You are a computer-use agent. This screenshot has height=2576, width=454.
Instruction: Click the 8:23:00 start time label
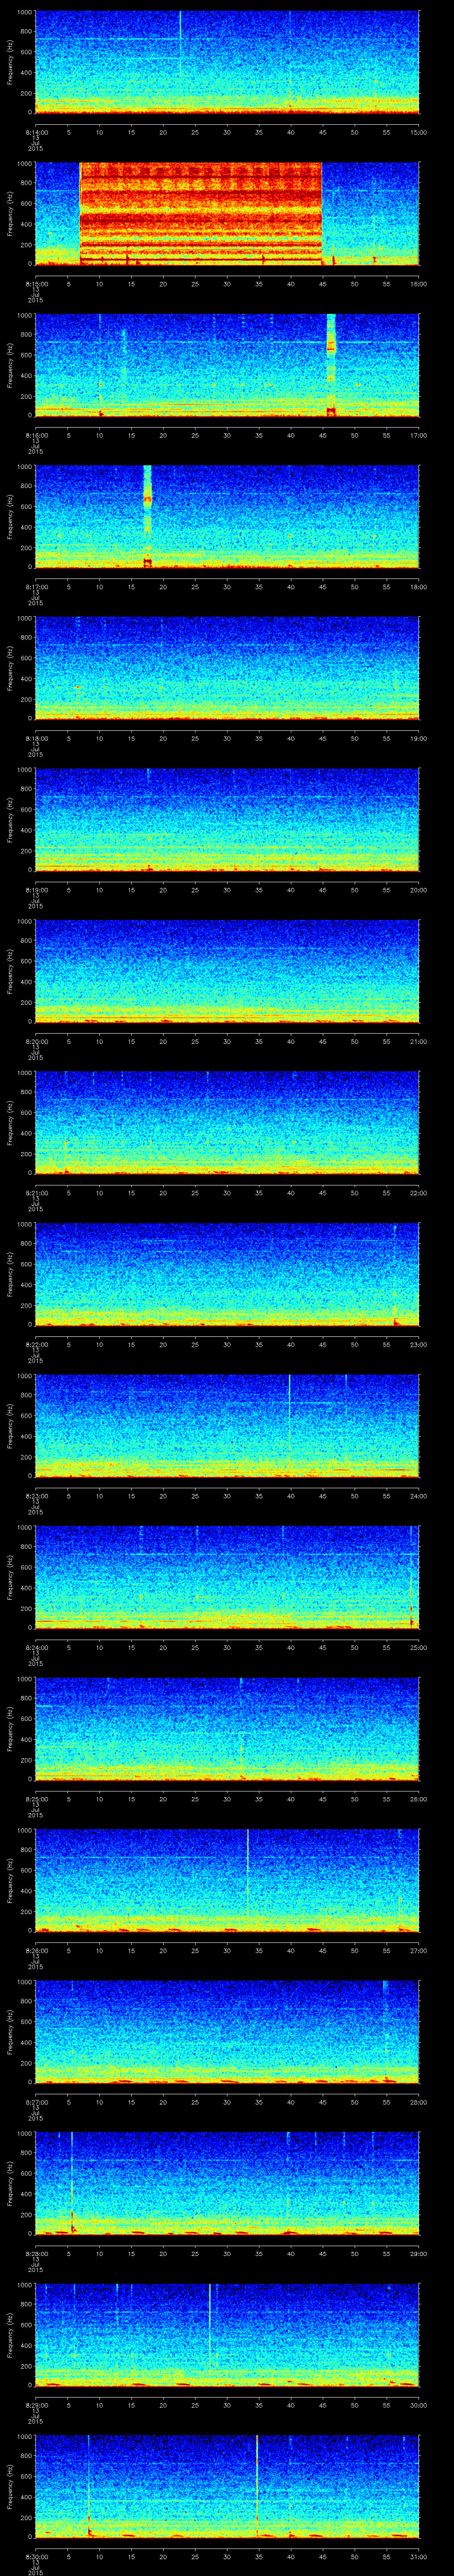pyautogui.click(x=36, y=1496)
